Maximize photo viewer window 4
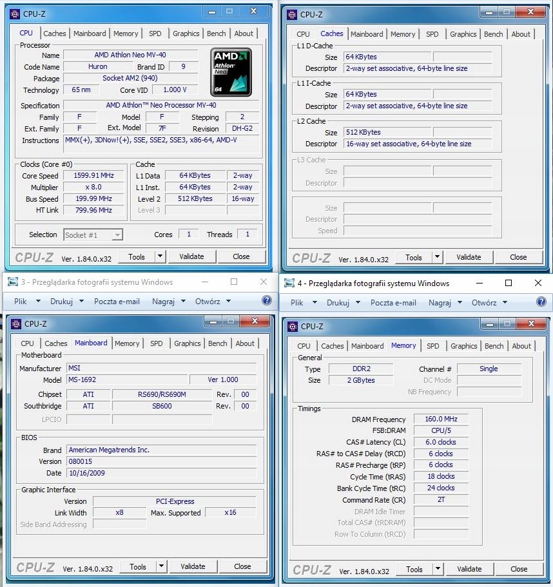 pos(509,283)
